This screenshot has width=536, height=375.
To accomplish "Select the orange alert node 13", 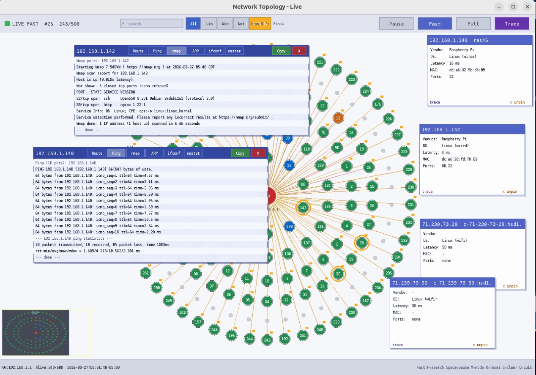I will point(338,118).
